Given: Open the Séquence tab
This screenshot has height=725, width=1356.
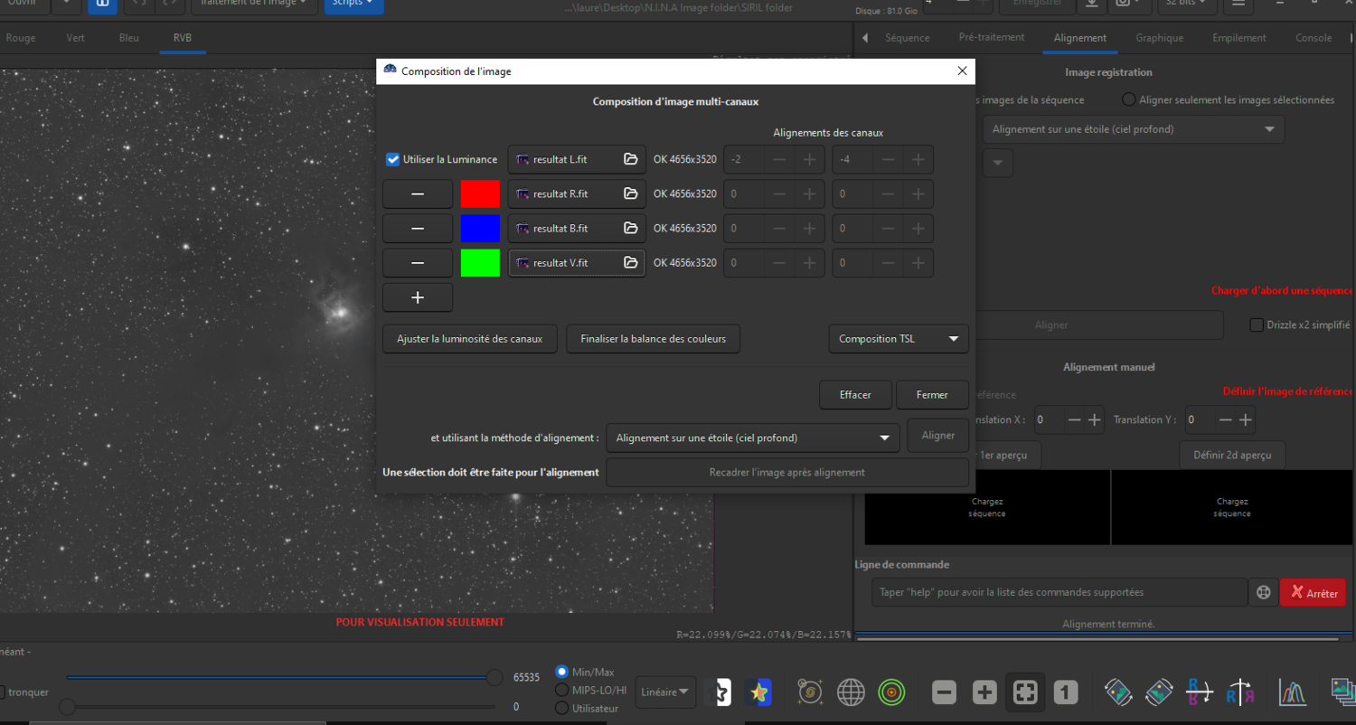Looking at the screenshot, I should (x=908, y=38).
